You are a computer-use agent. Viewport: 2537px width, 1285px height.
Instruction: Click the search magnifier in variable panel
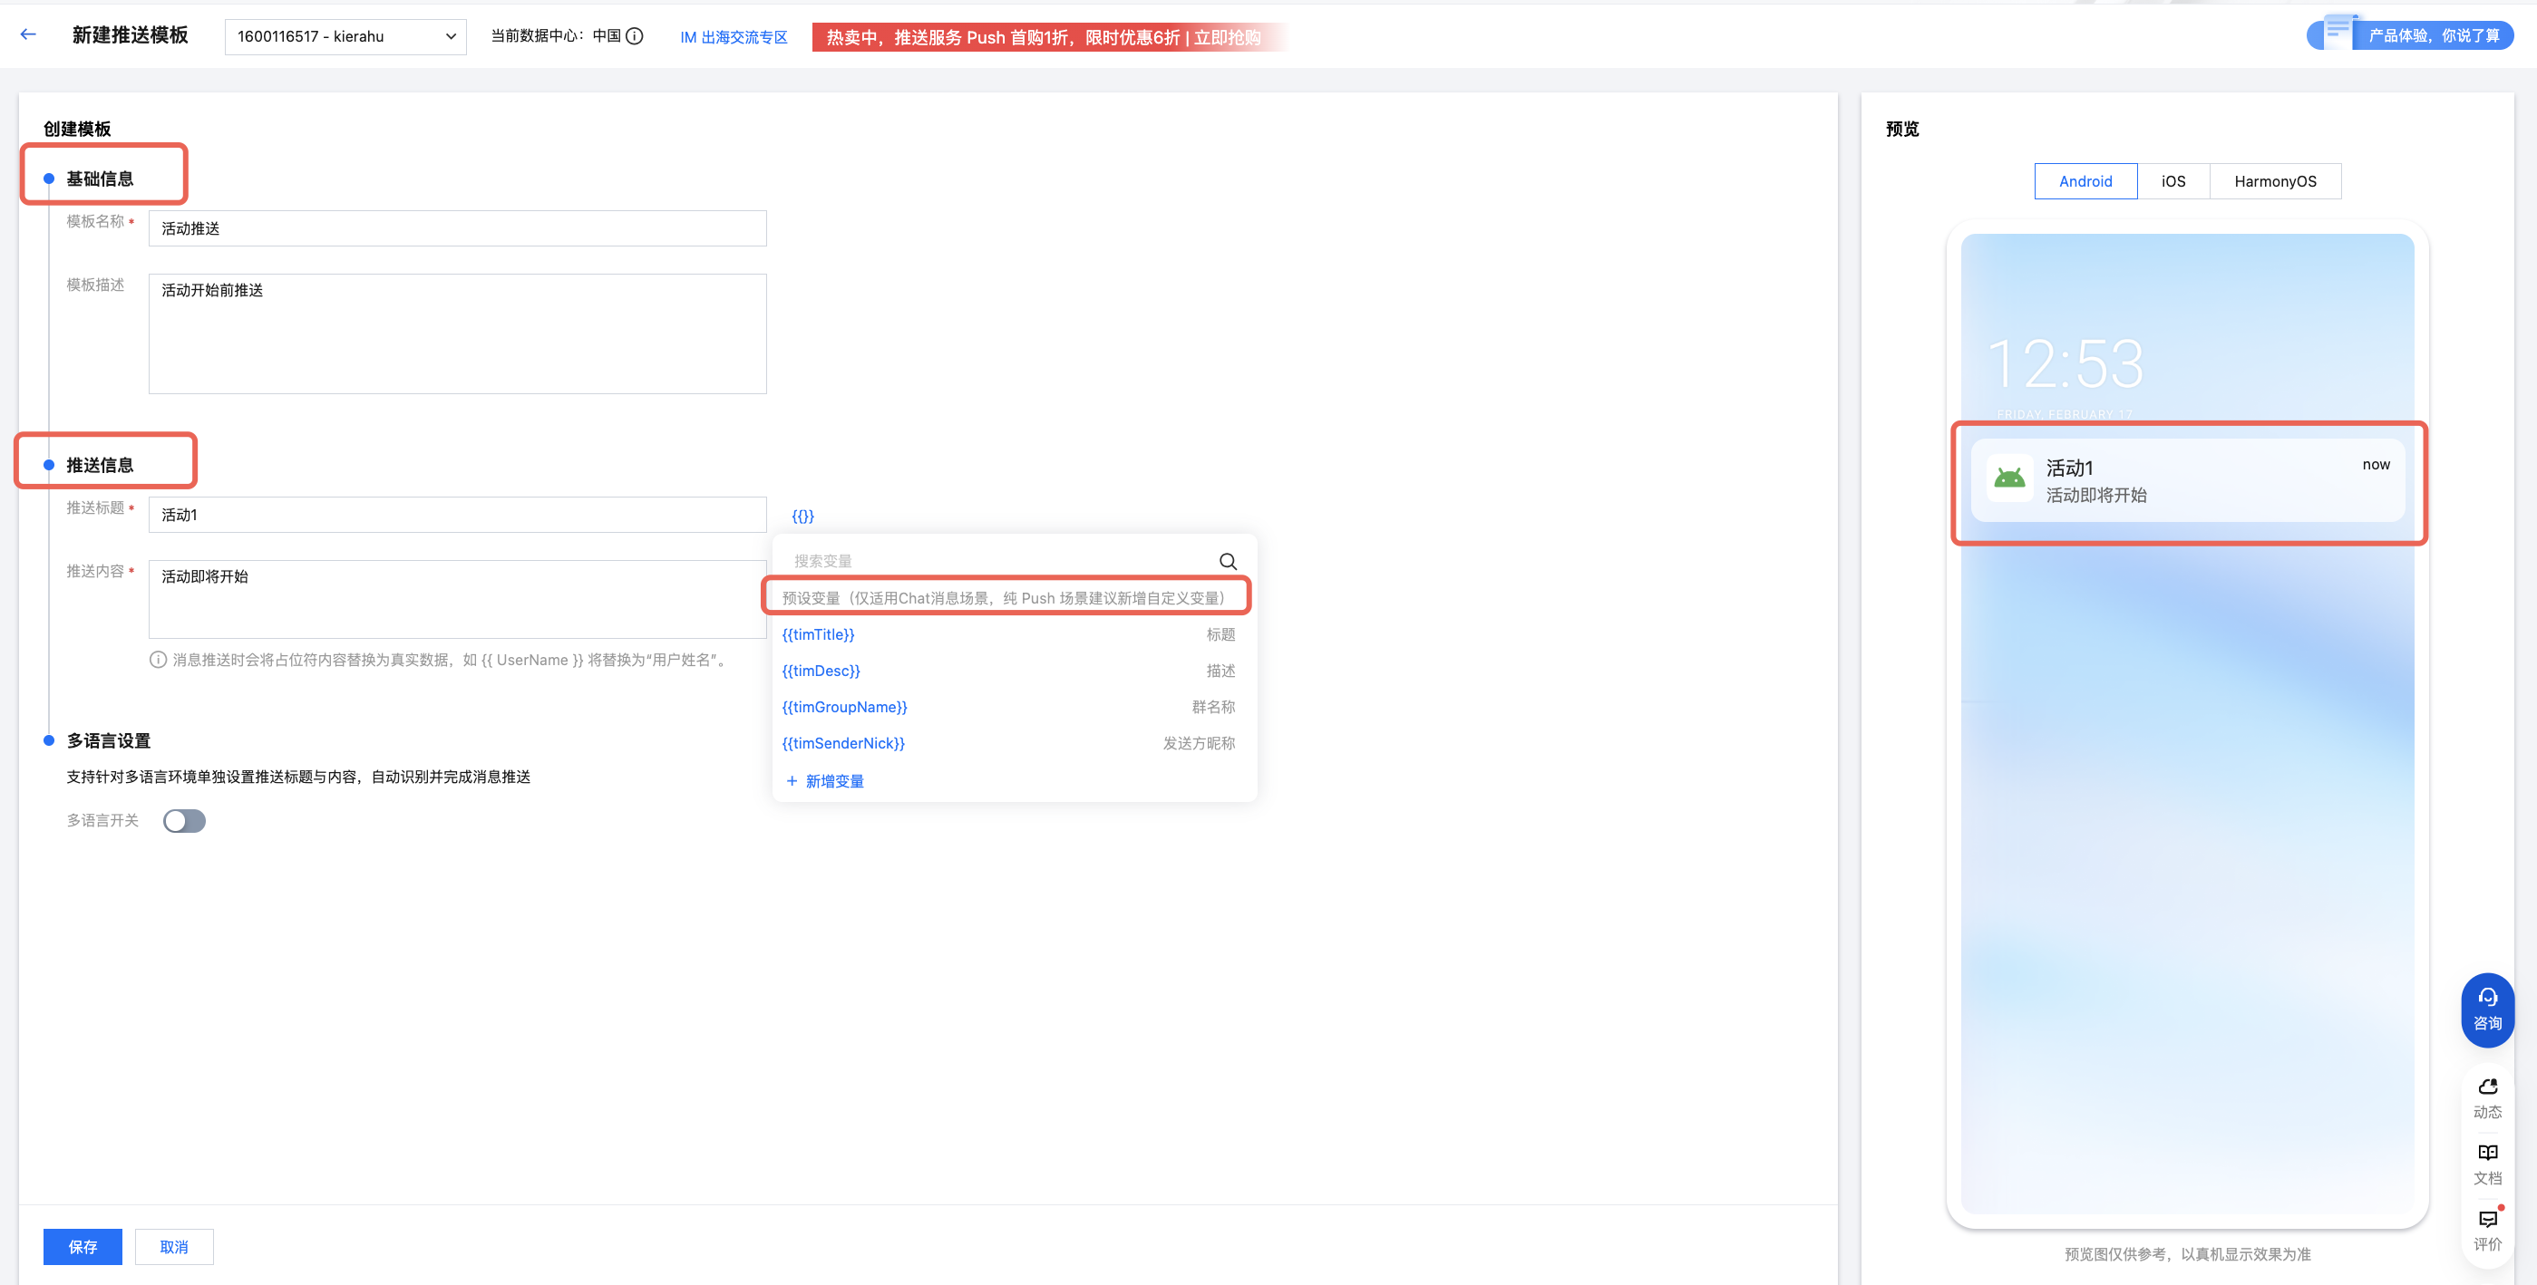(x=1227, y=561)
